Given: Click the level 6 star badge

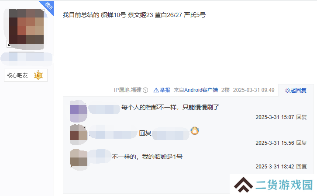Looking at the screenshot, I should coord(38,75).
